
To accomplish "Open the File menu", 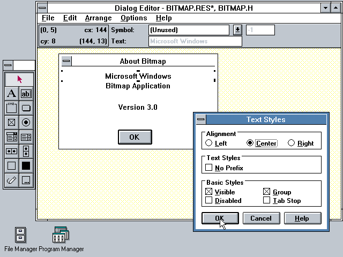I will click(x=48, y=18).
